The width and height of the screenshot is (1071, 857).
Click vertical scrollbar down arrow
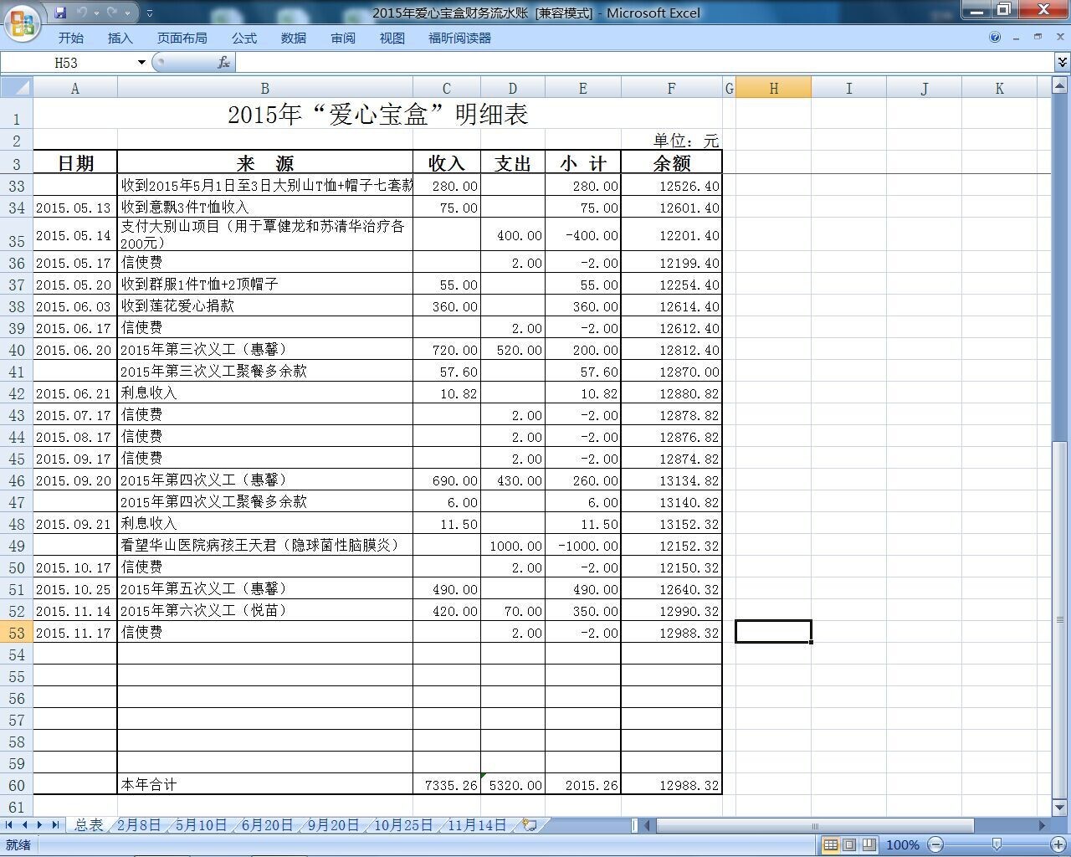point(1061,808)
